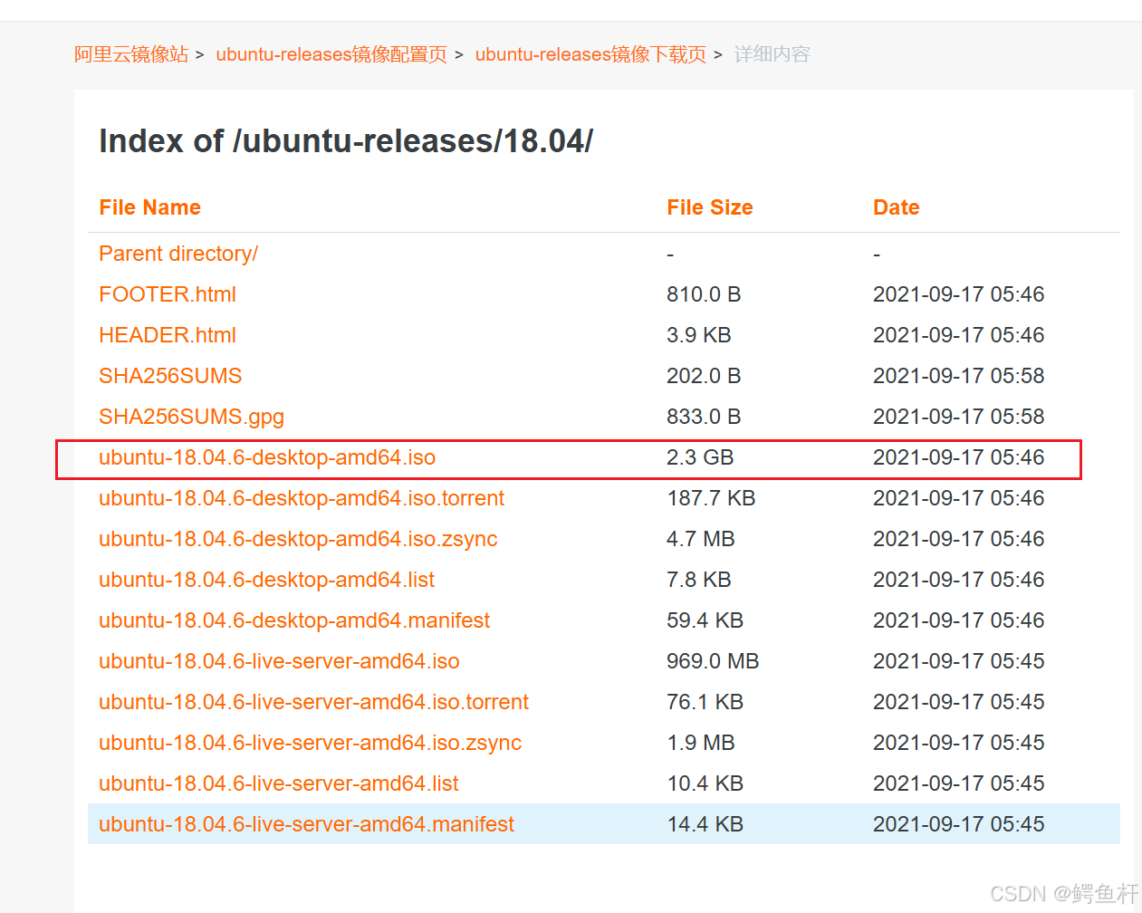This screenshot has height=913, width=1142.
Task: Click the 14.4 KB size value
Action: 705,824
